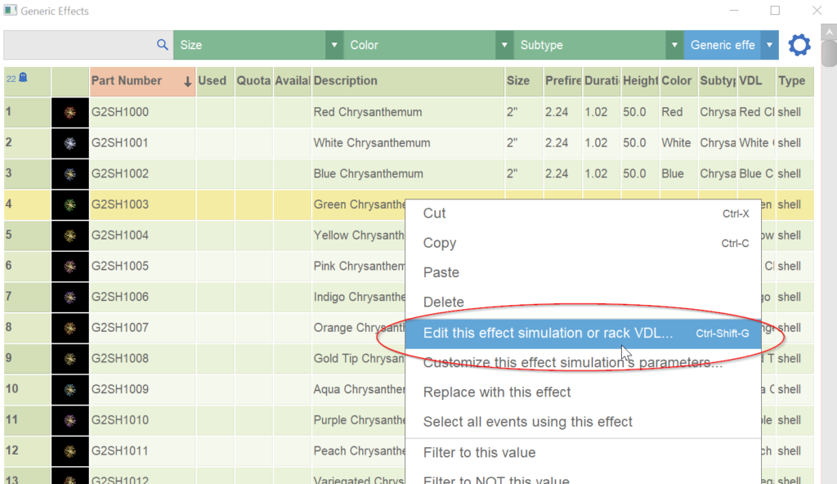Click the Part Number sort arrow

tap(187, 81)
